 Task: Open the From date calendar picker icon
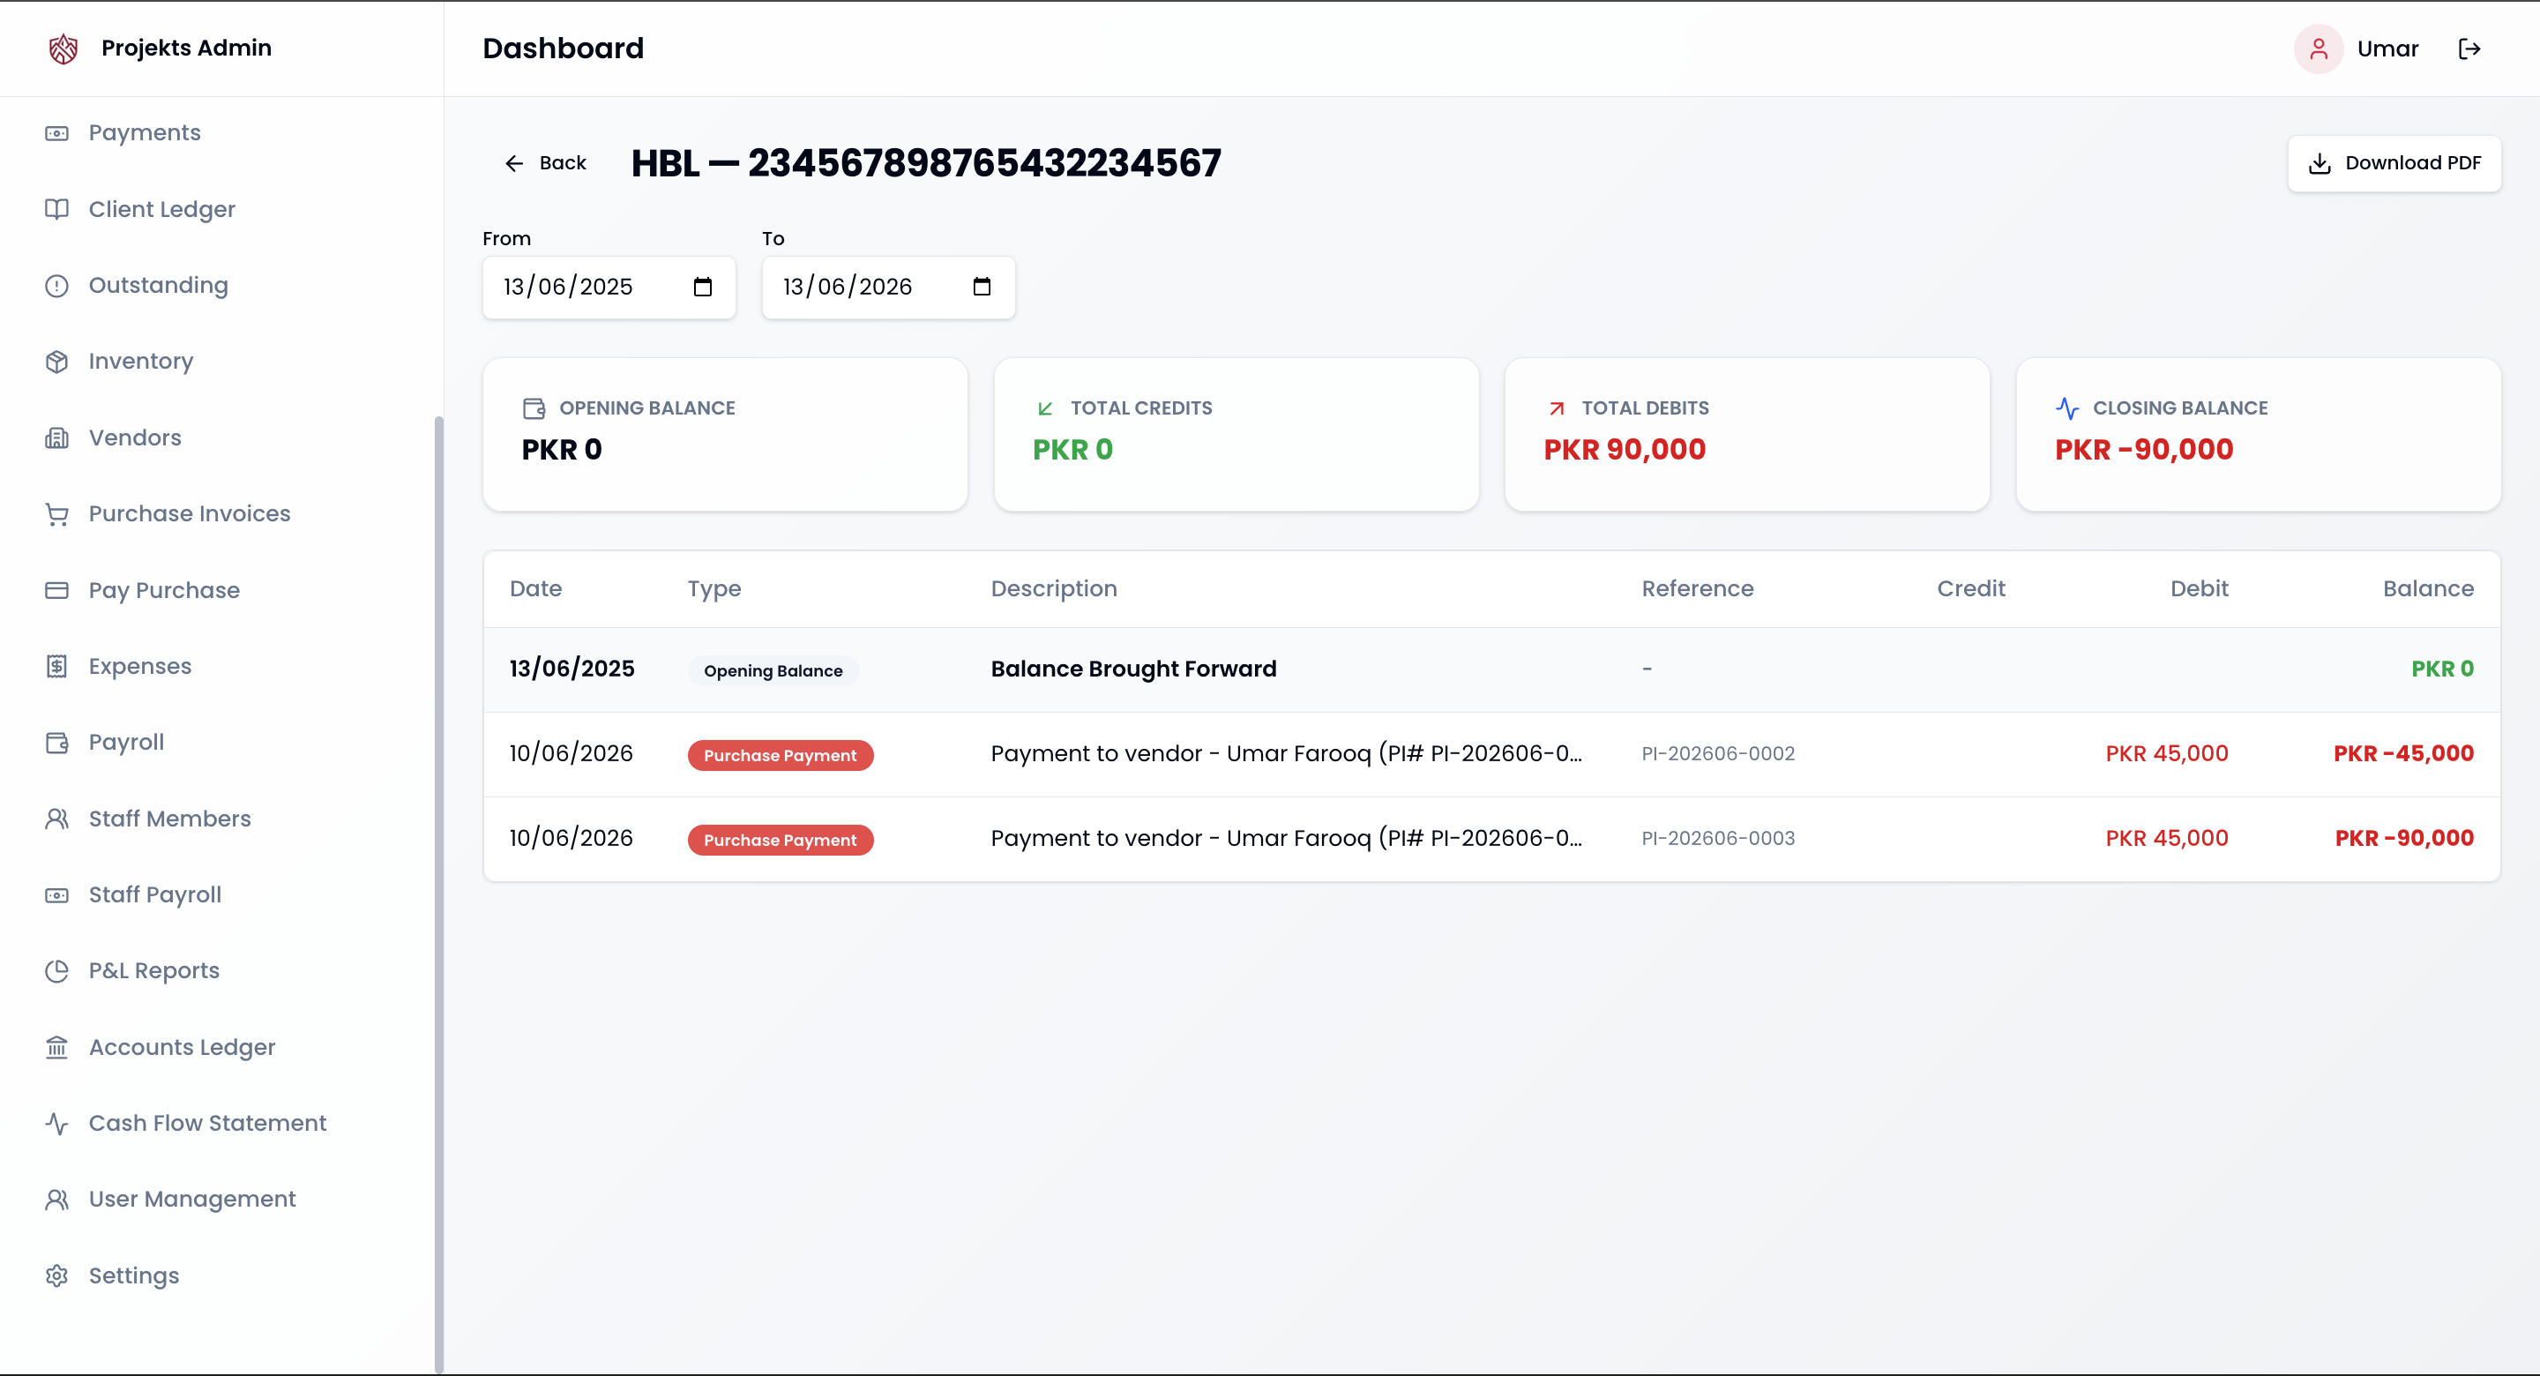pyautogui.click(x=702, y=287)
